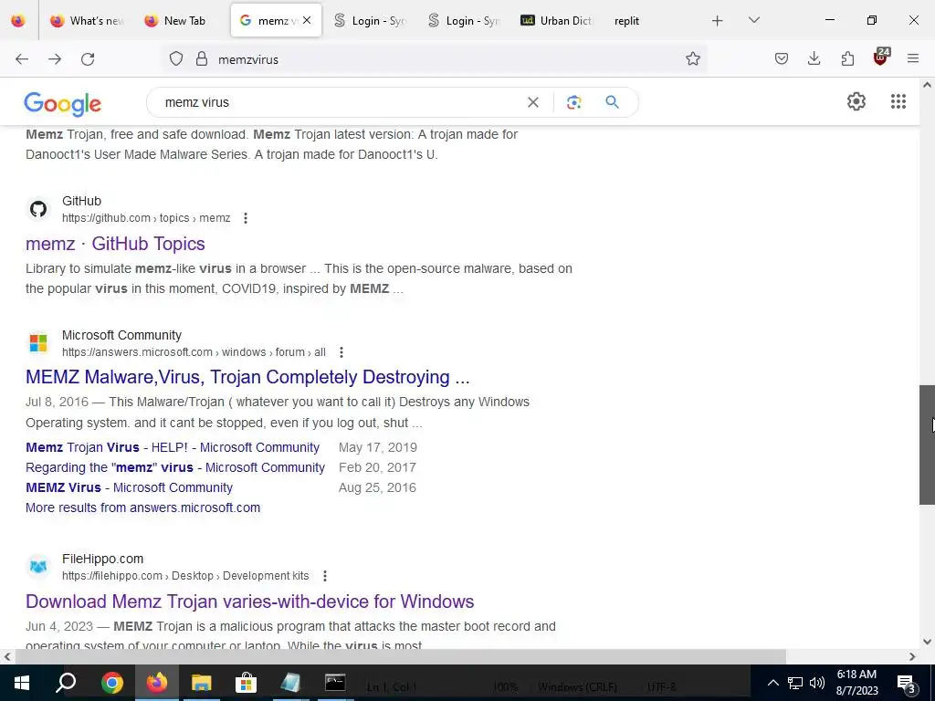The image size is (935, 701).
Task: Click the scroll-down arrow of the page
Action: tap(927, 642)
